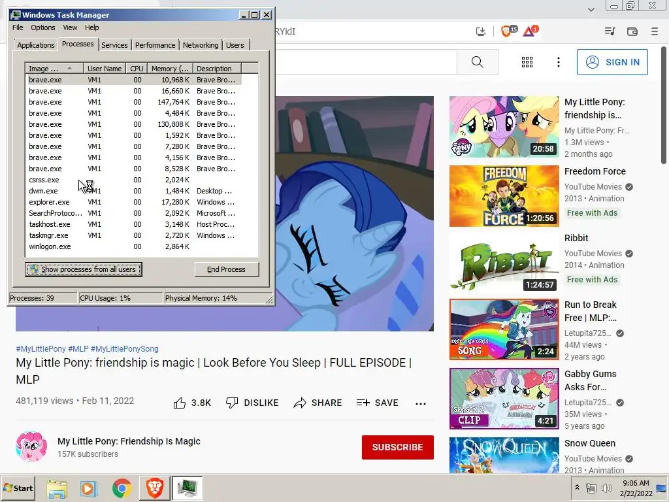Click the Task Manager taskbar icon

click(188, 488)
